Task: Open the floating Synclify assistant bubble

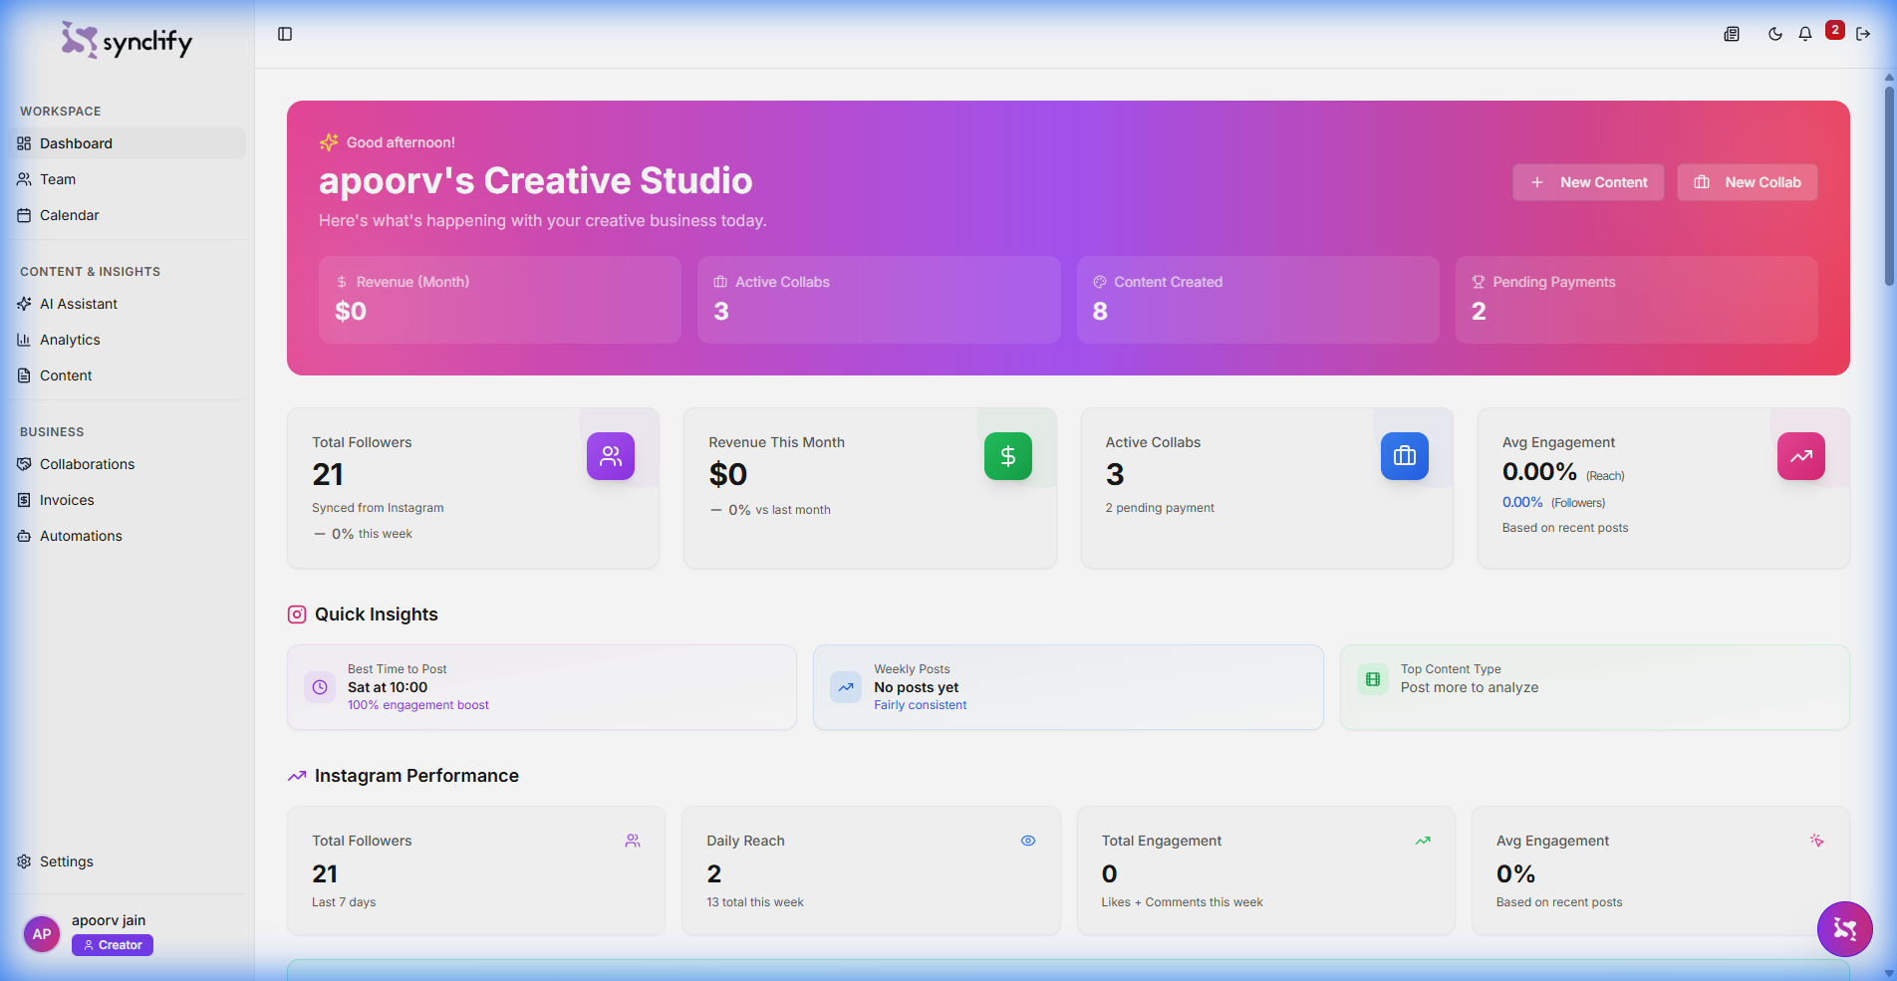Action: point(1844,929)
